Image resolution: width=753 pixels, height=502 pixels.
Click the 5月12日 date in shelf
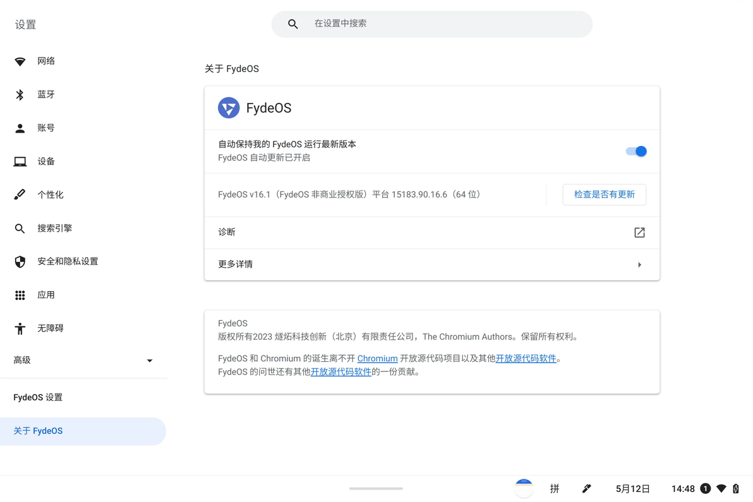632,489
